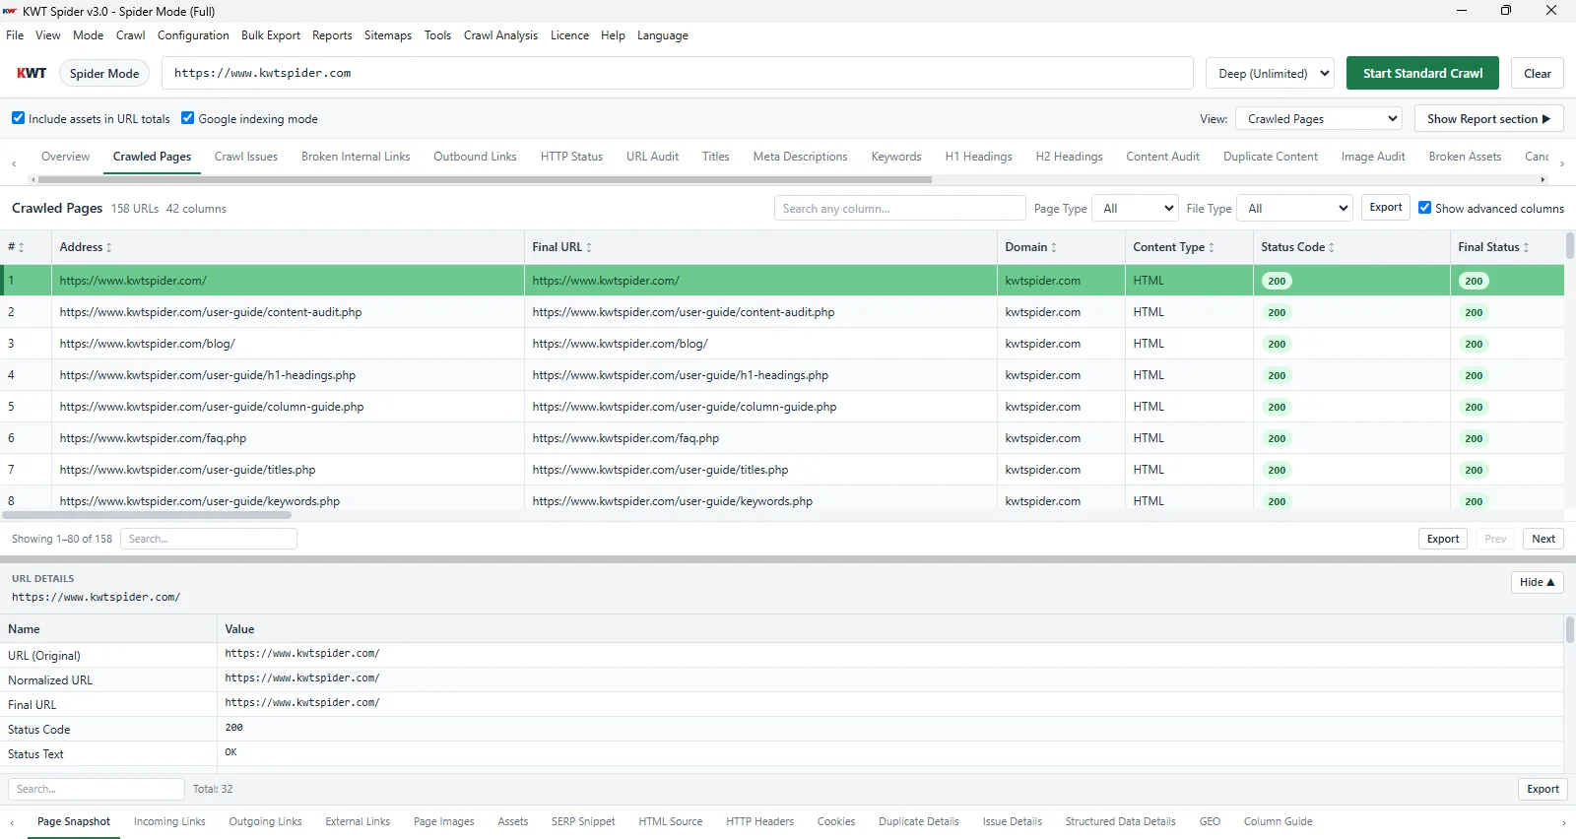1576x839 pixels.
Task: Select row with faq.php address
Action: [782, 438]
